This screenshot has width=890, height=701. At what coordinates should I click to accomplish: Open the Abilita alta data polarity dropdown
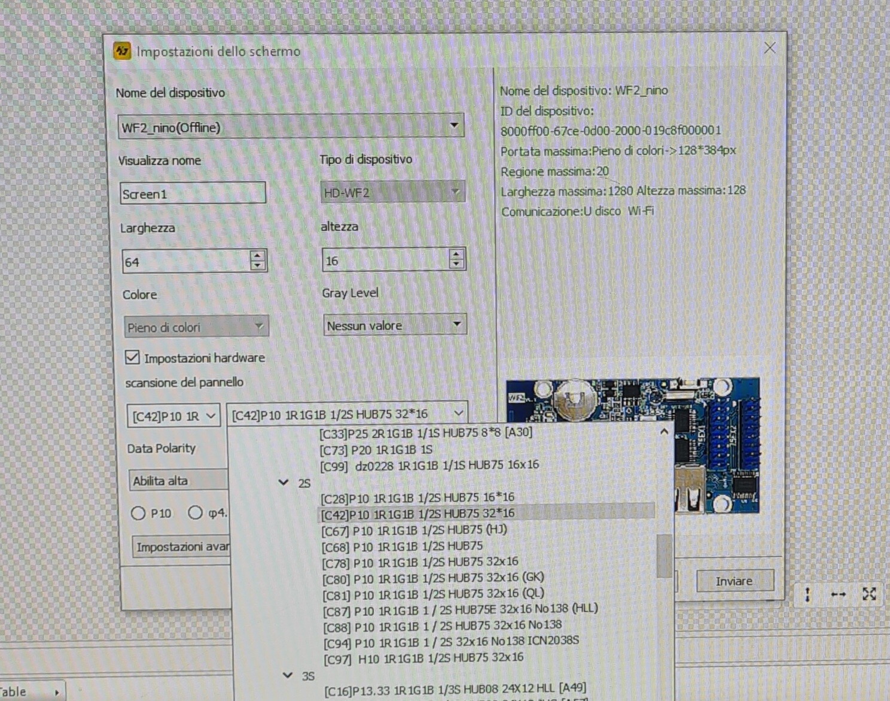point(178,481)
